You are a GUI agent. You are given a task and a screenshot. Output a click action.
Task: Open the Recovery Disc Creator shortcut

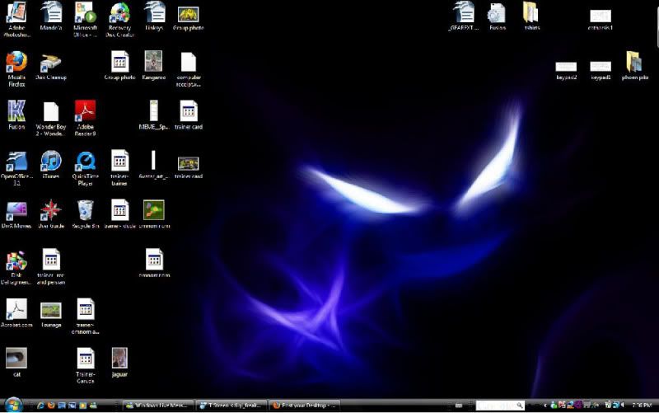click(119, 12)
